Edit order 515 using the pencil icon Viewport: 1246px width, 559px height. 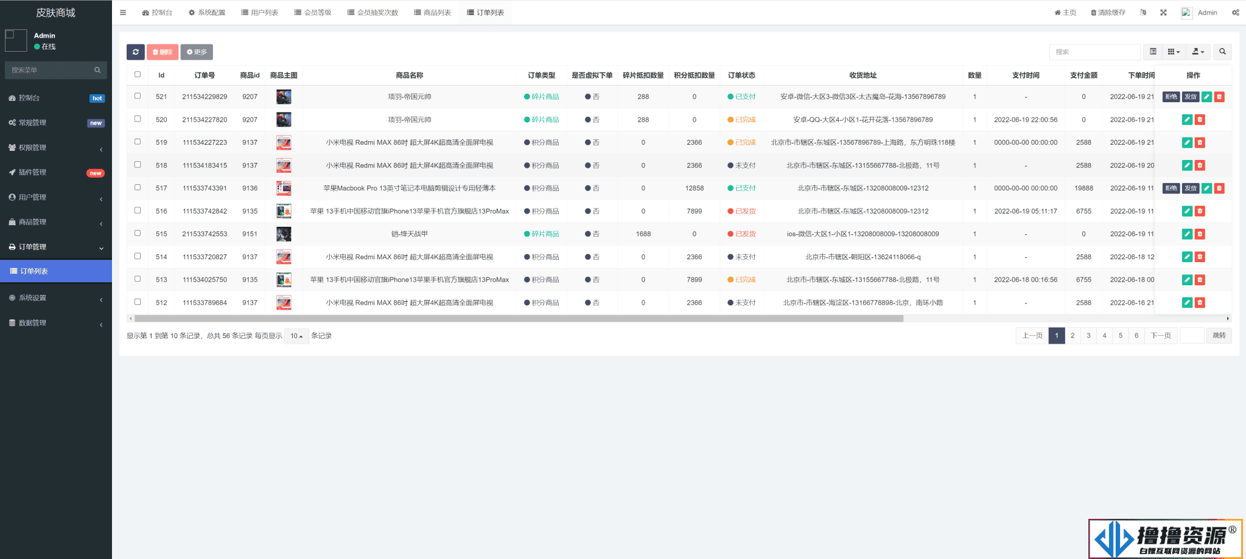(x=1187, y=234)
